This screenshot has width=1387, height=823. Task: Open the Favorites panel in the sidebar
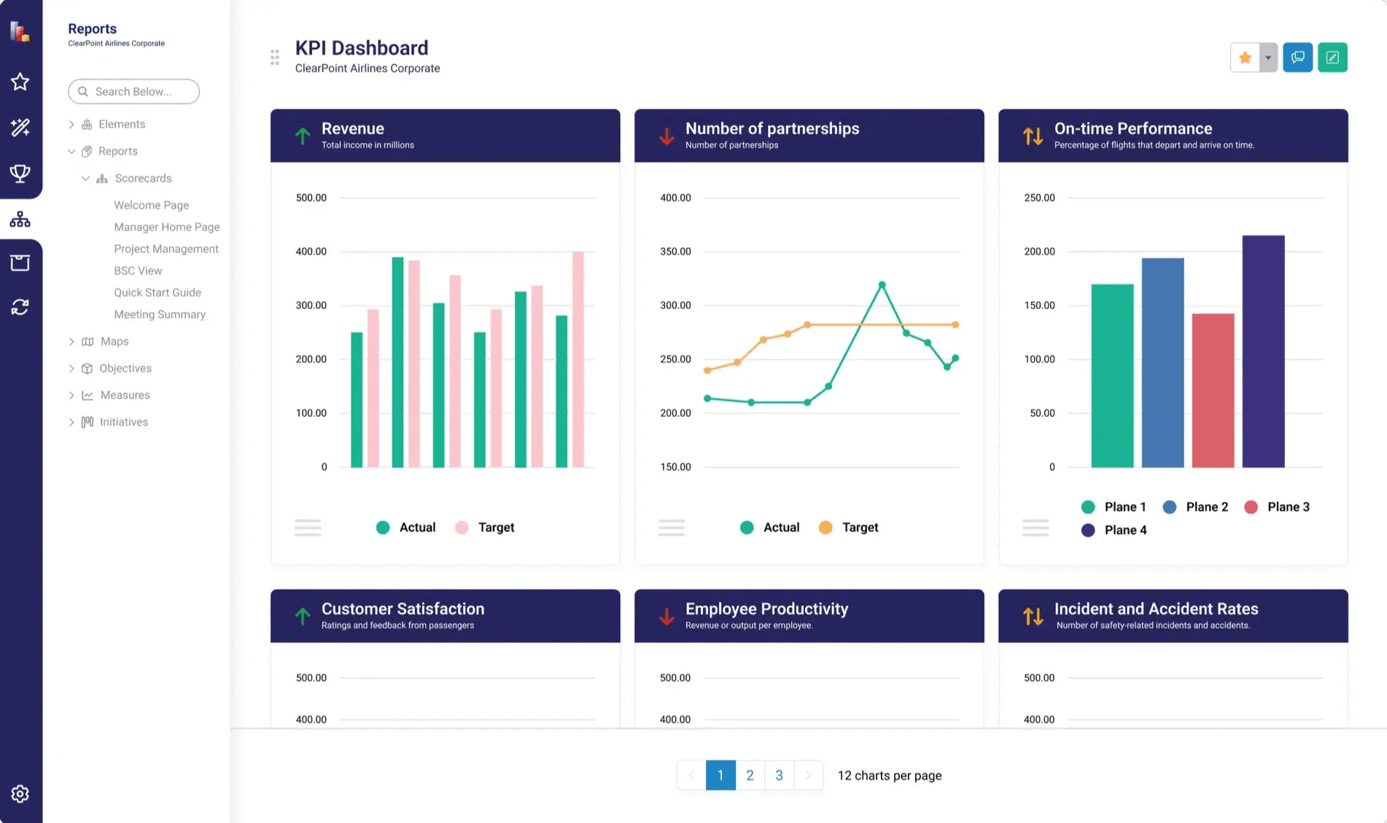pyautogui.click(x=20, y=82)
